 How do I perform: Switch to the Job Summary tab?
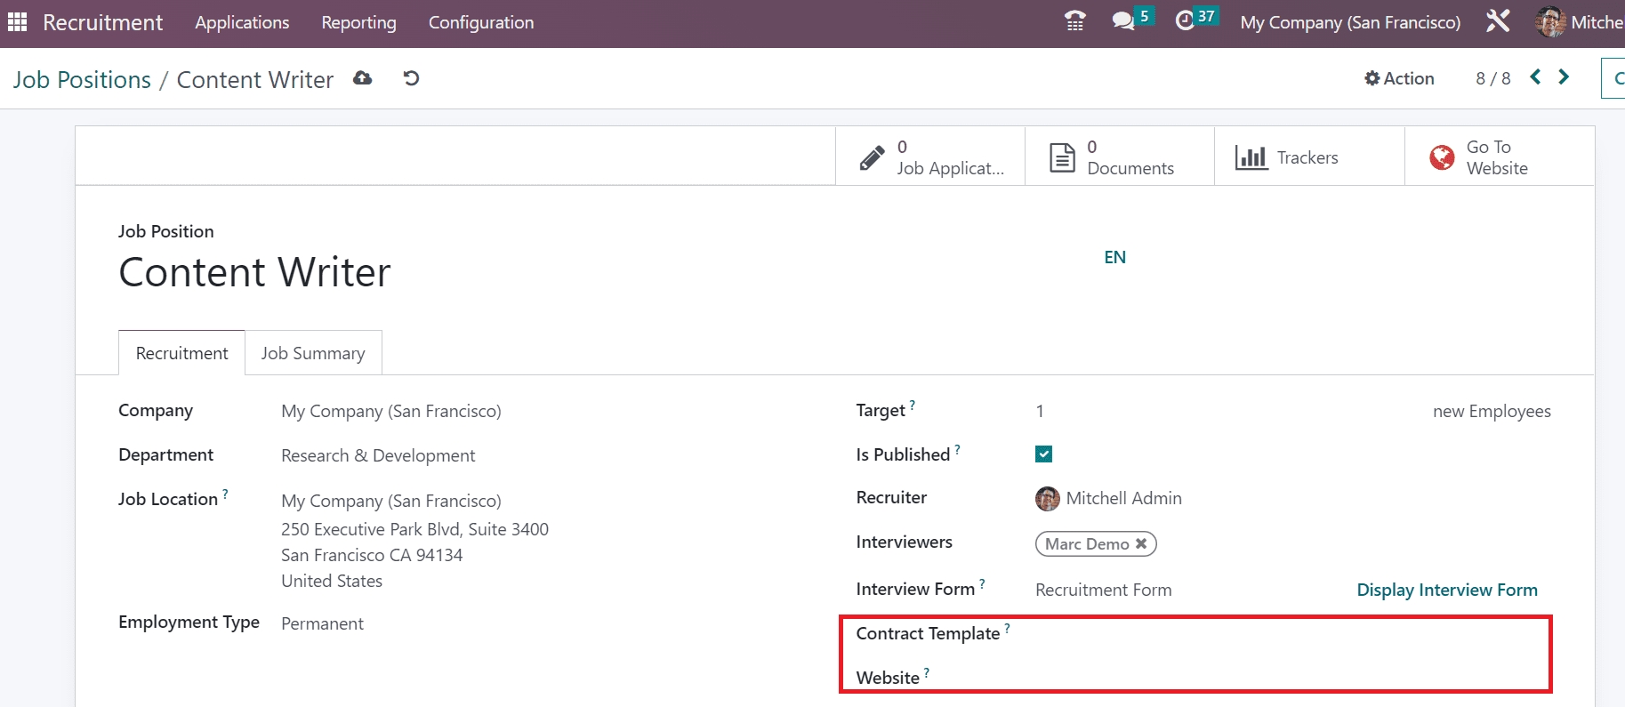pyautogui.click(x=313, y=353)
